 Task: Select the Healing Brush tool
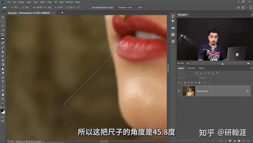point(3,43)
